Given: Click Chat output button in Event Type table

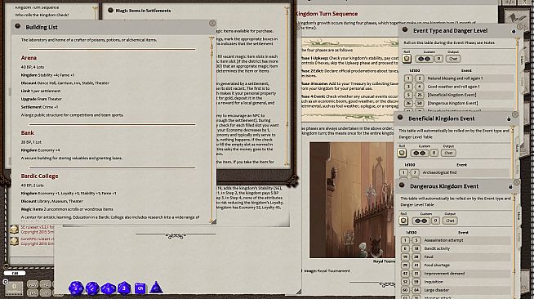Looking at the screenshot, I should [x=453, y=59].
